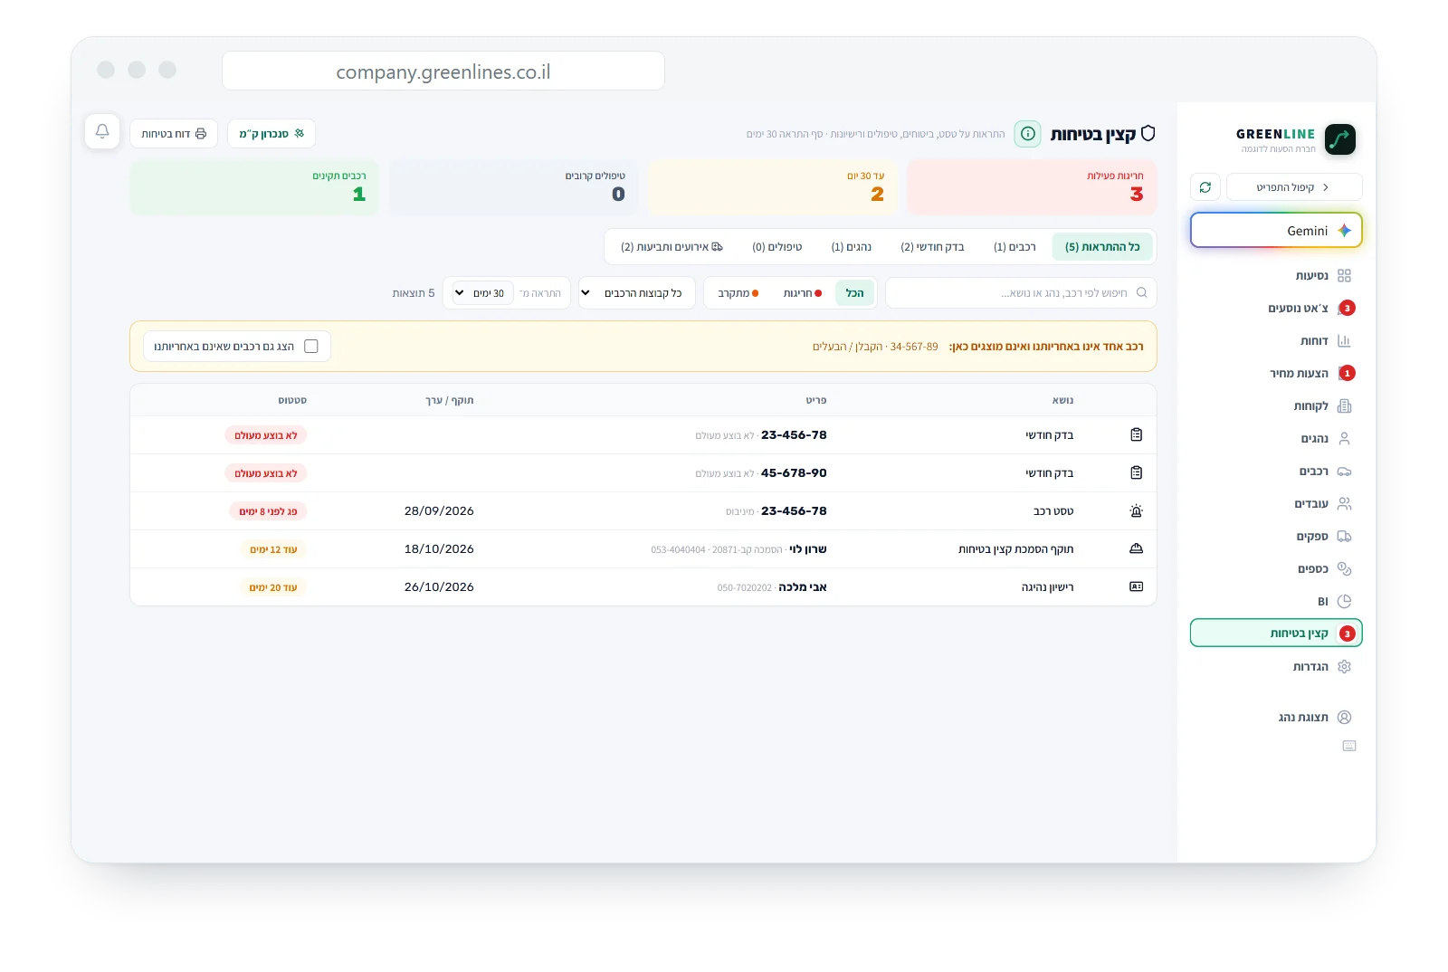The width and height of the screenshot is (1448, 972).
Task: Open נהגים in sidebar
Action: (x=1276, y=438)
